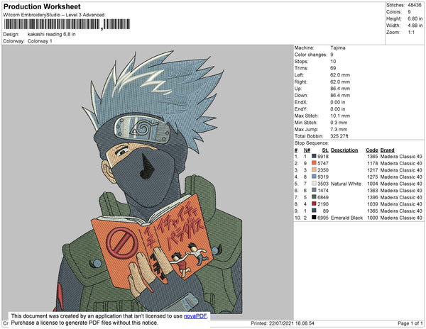Click the Stop Sequence label
This screenshot has height=329, width=426.
point(312,143)
